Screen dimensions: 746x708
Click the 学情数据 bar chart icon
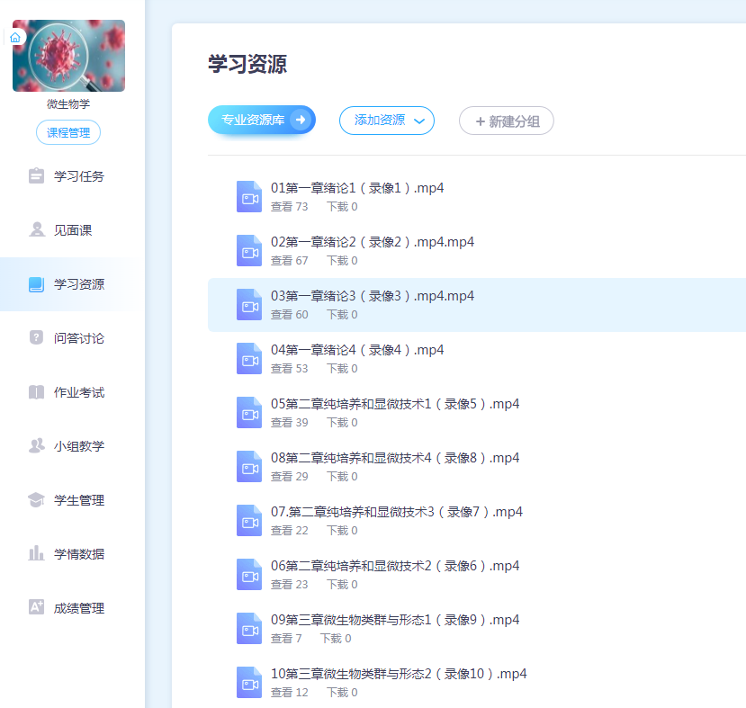pyautogui.click(x=36, y=553)
